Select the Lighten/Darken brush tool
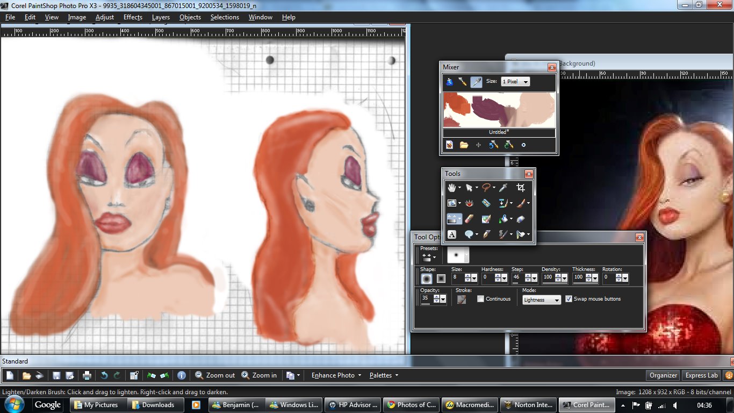 pos(452,219)
